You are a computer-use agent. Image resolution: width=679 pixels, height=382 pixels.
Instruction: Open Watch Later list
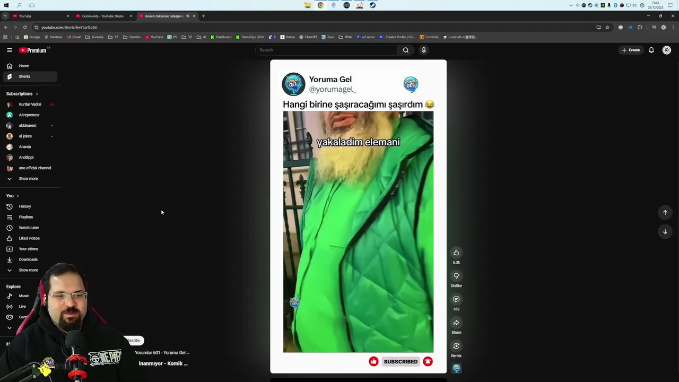(29, 228)
